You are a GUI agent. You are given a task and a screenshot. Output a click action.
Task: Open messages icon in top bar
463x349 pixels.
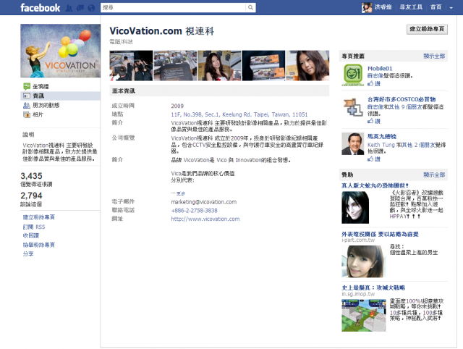tap(80, 8)
